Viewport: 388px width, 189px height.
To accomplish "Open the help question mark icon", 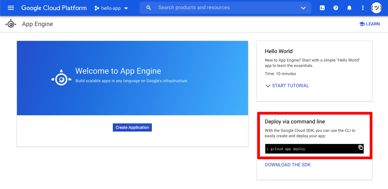I will [336, 8].
